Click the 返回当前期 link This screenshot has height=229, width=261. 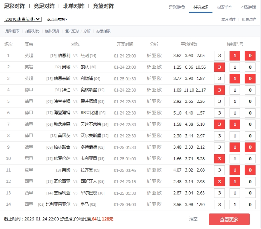point(57,19)
